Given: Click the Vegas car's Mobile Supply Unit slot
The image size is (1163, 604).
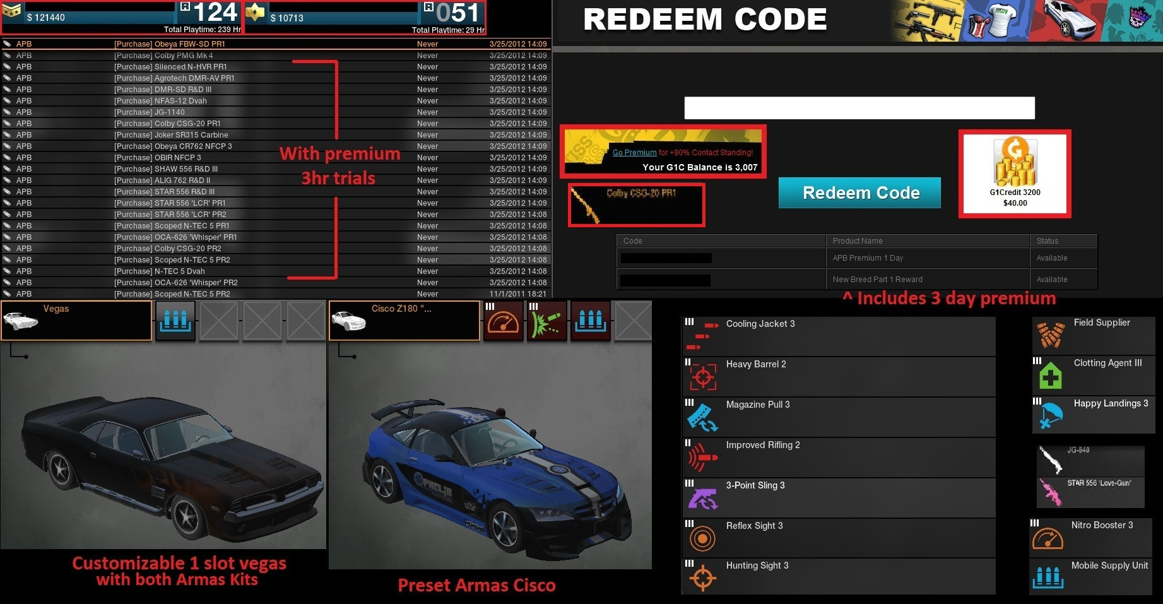Looking at the screenshot, I should point(175,321).
